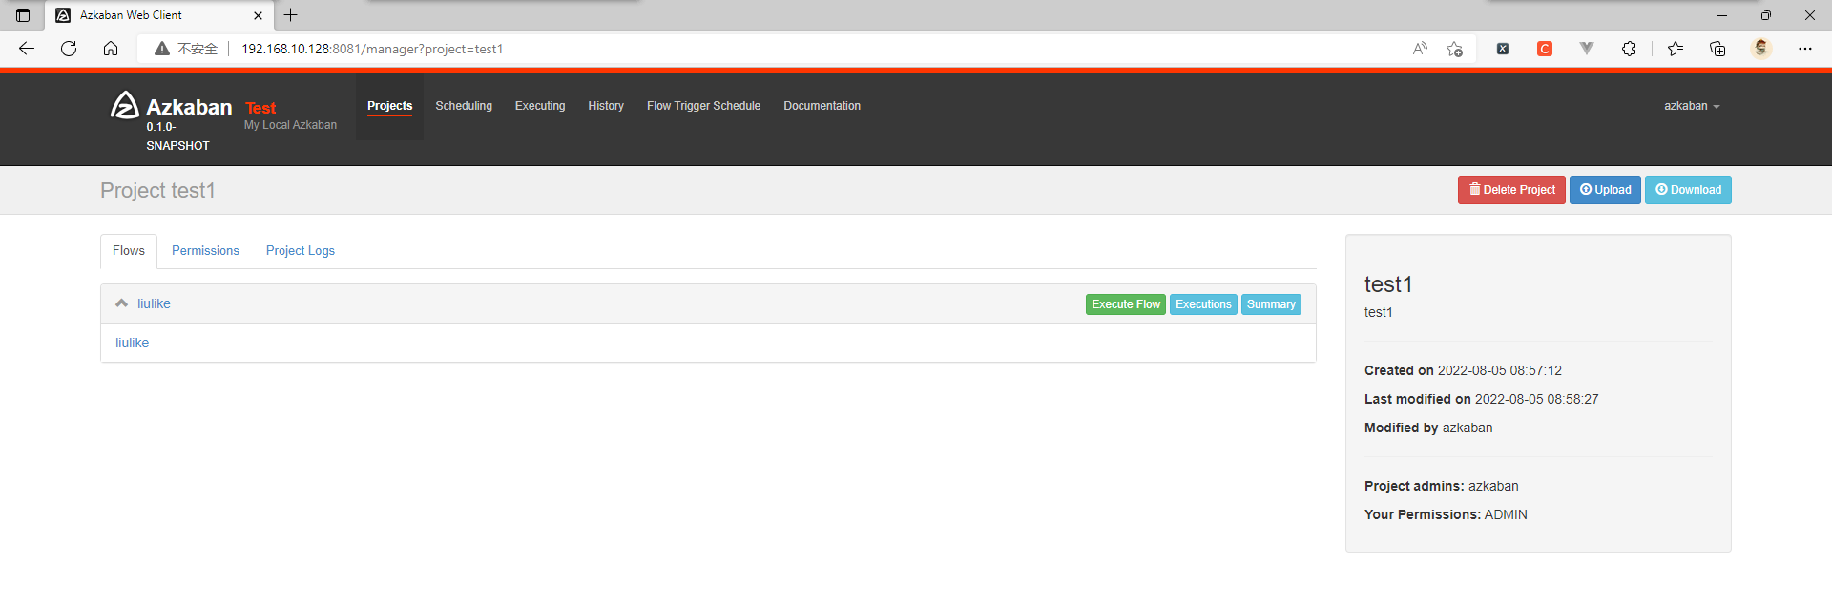Open the liulike flow header link

[x=154, y=303]
